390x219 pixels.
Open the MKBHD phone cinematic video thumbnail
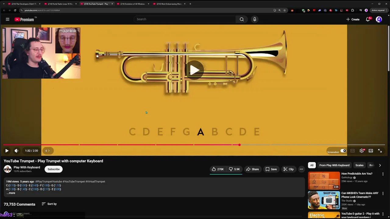pyautogui.click(x=324, y=200)
